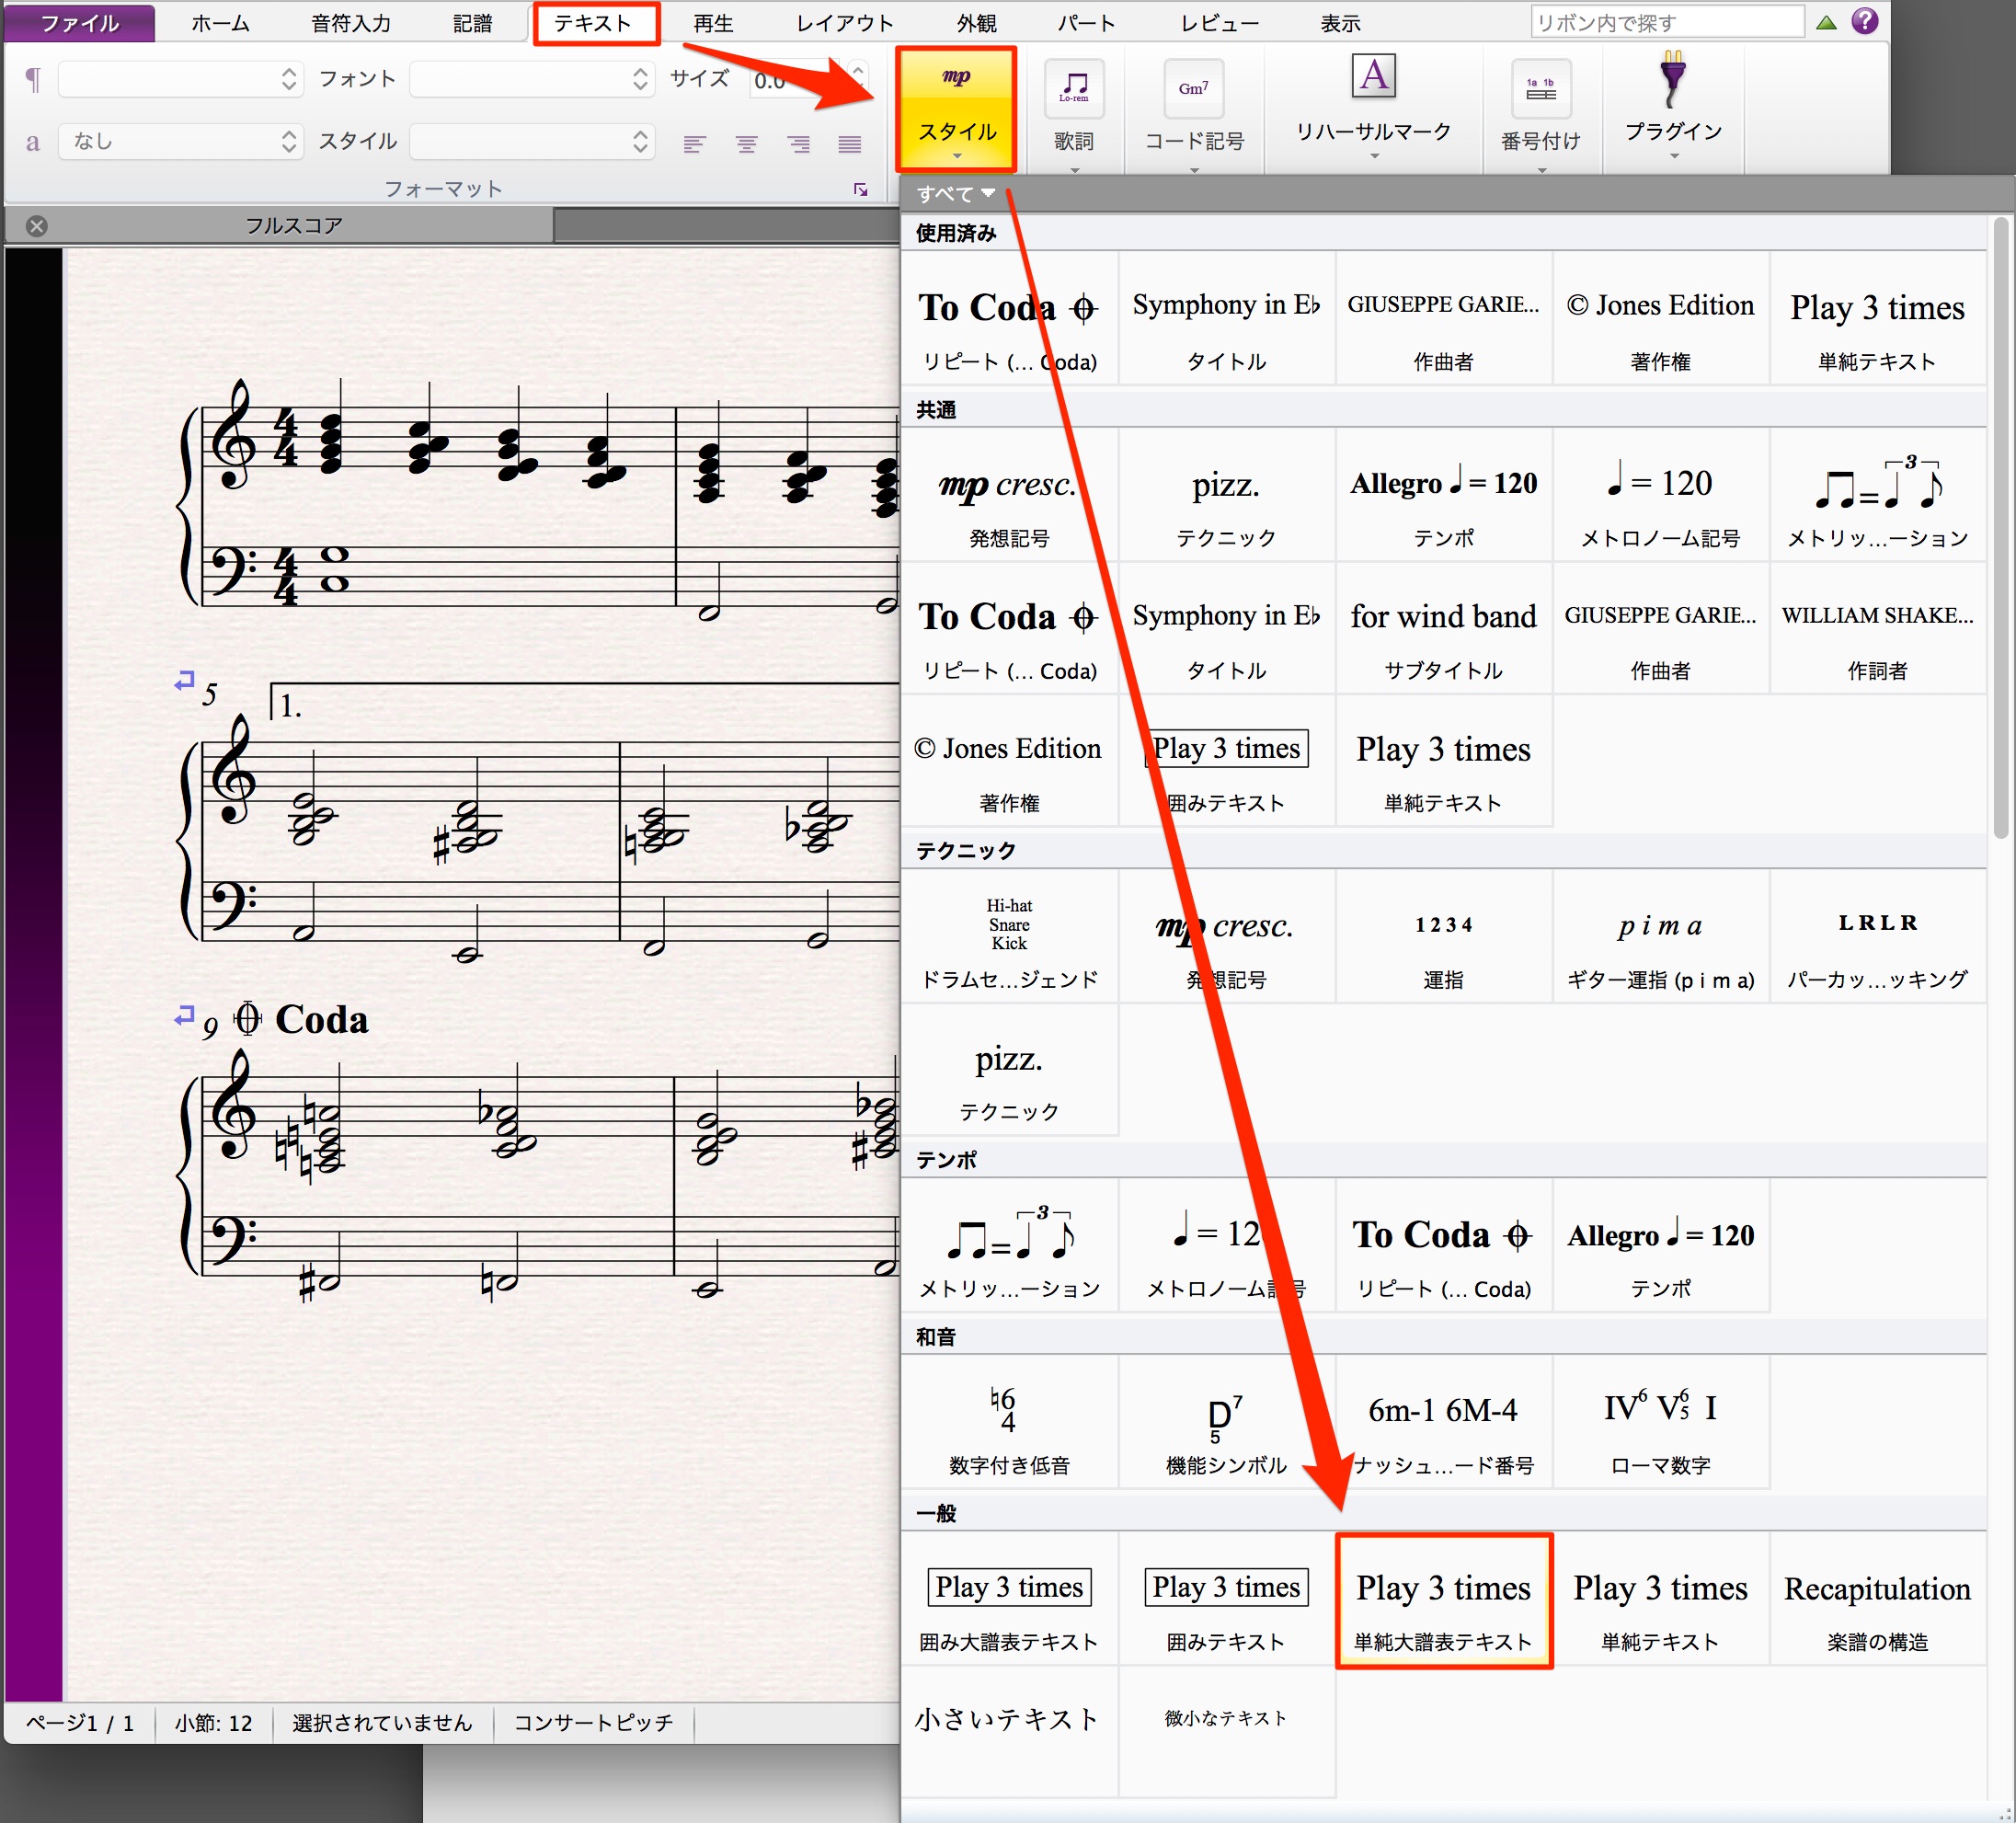Expand the プラグイン dropdown arrow
The image size is (2016, 1823).
pyautogui.click(x=1673, y=156)
